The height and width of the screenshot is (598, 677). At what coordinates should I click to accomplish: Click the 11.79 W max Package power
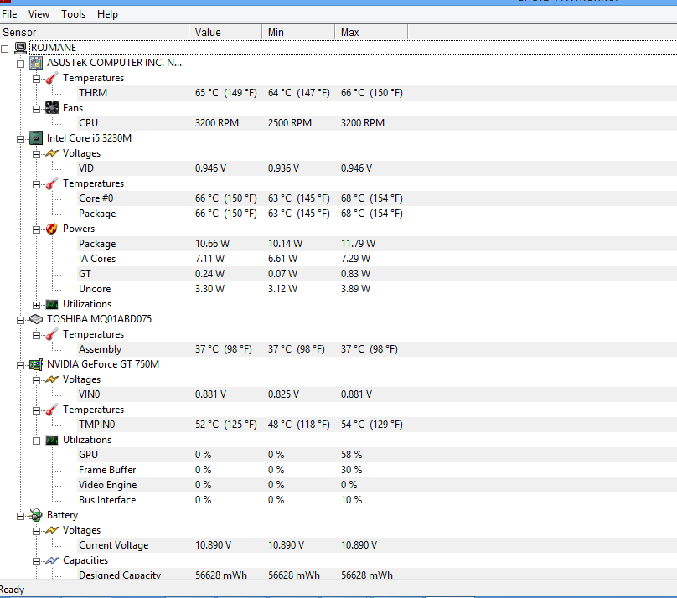tap(358, 244)
